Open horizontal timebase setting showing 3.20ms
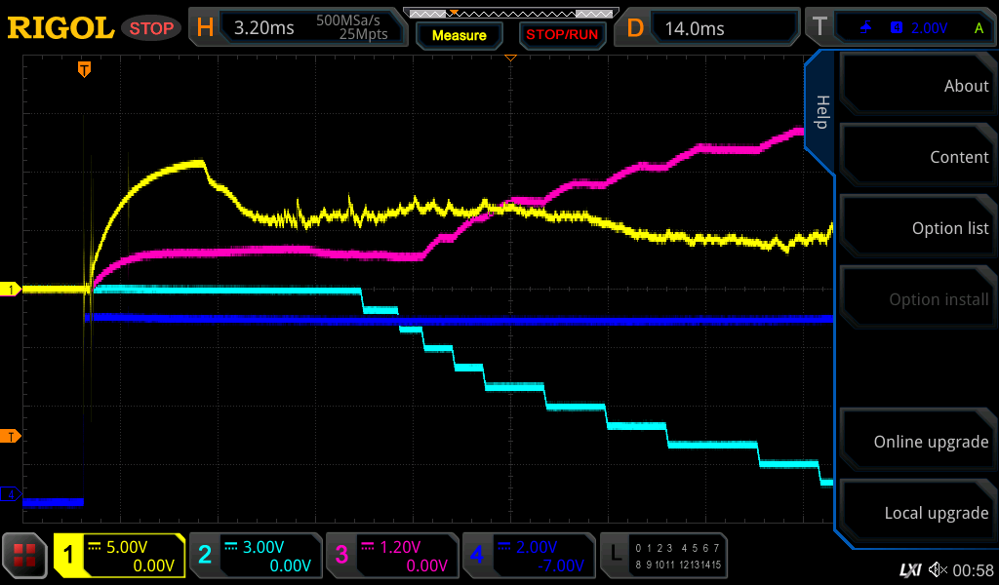This screenshot has height=585, width=999. click(x=299, y=28)
